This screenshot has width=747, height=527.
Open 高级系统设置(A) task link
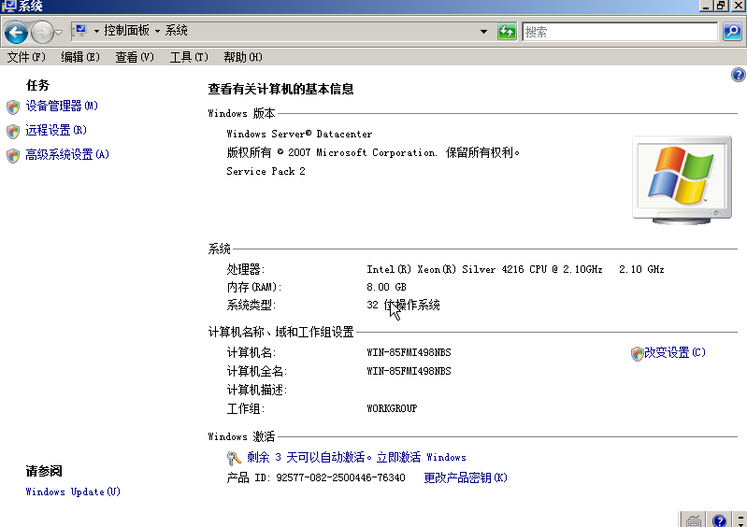(x=67, y=154)
